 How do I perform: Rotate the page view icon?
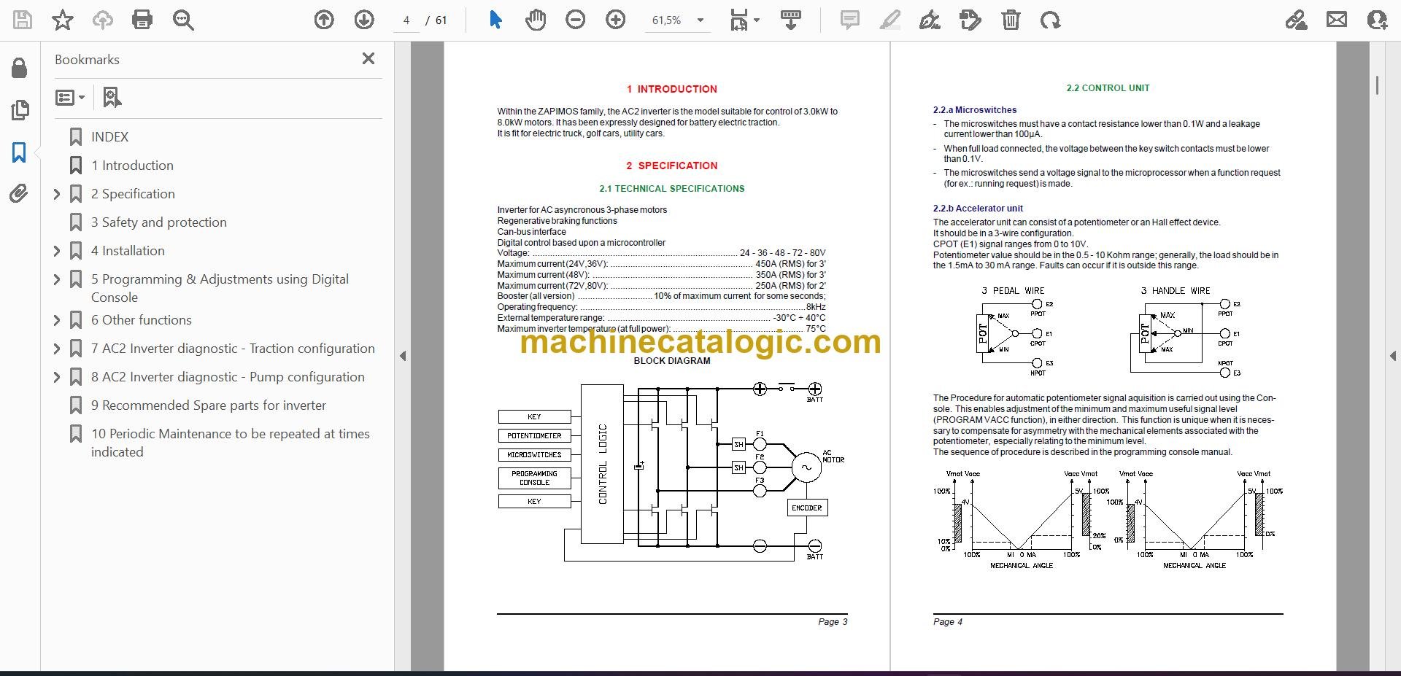1051,20
